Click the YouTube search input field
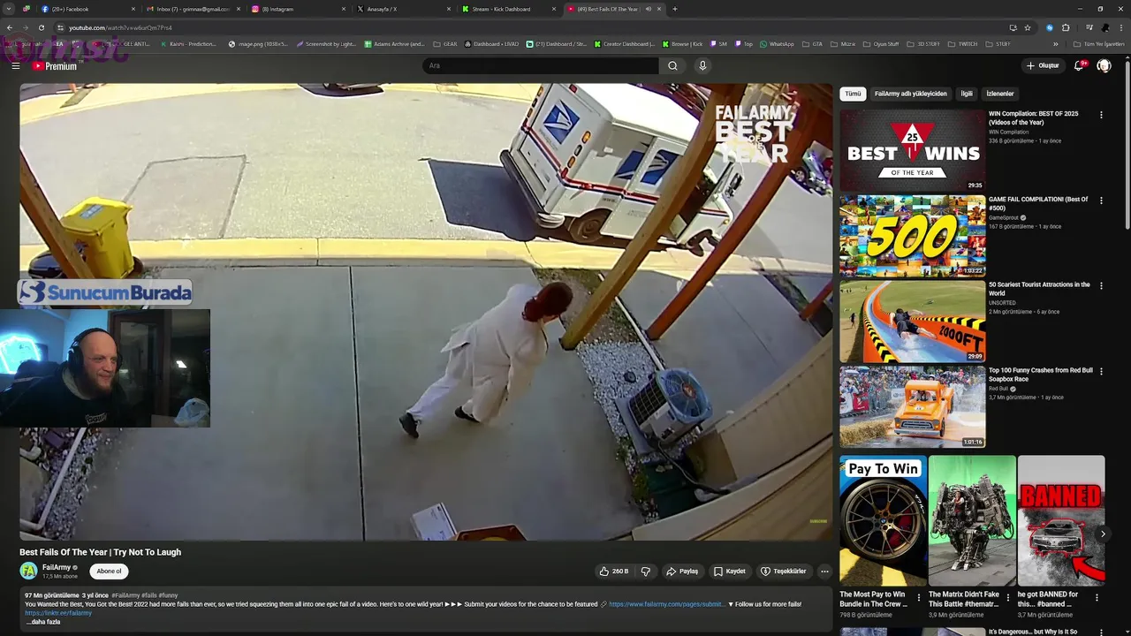 [541, 65]
